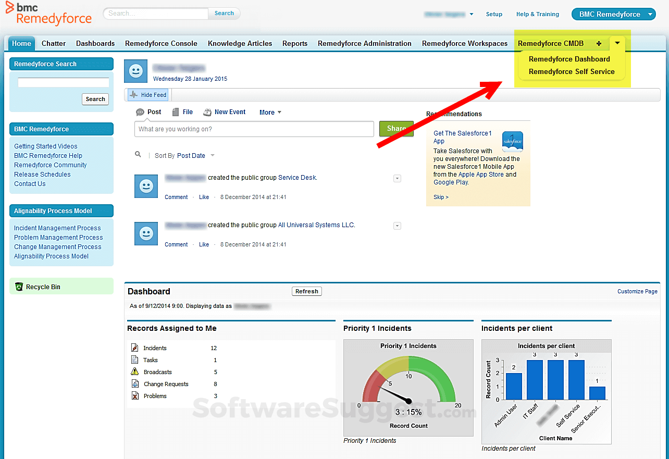The height and width of the screenshot is (459, 669).
Task: Click the dashboard Refresh button
Action: pyautogui.click(x=307, y=291)
